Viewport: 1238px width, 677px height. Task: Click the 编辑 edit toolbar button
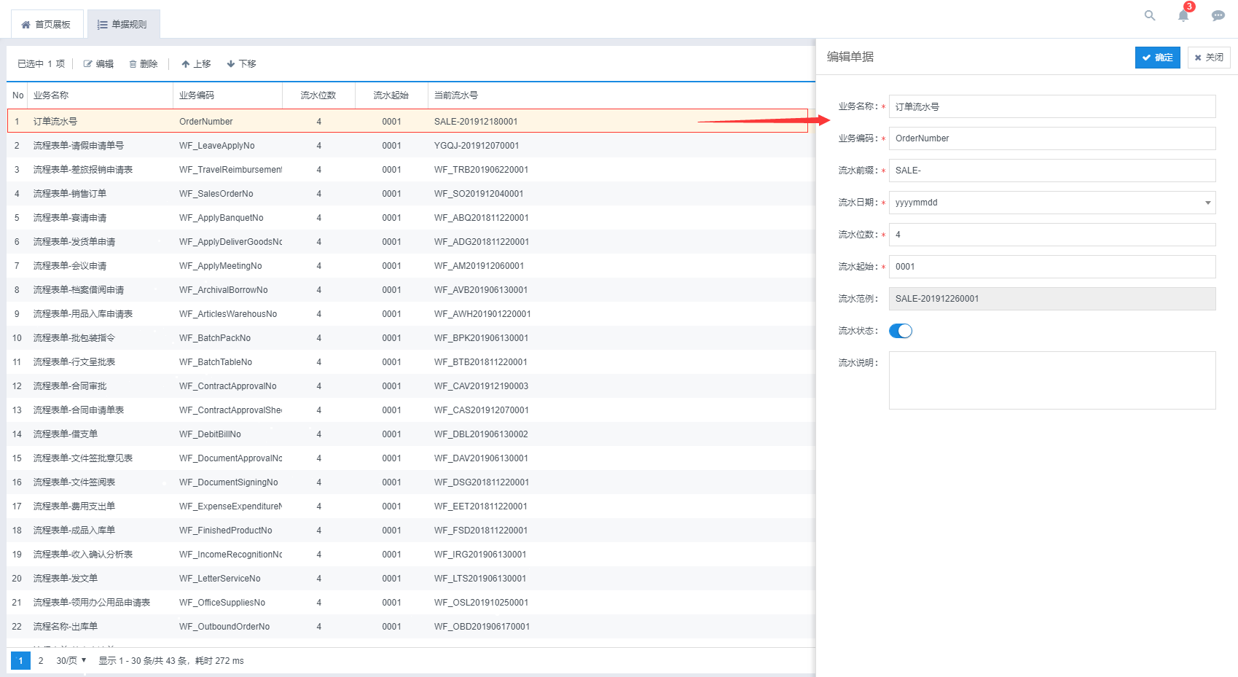[x=98, y=64]
